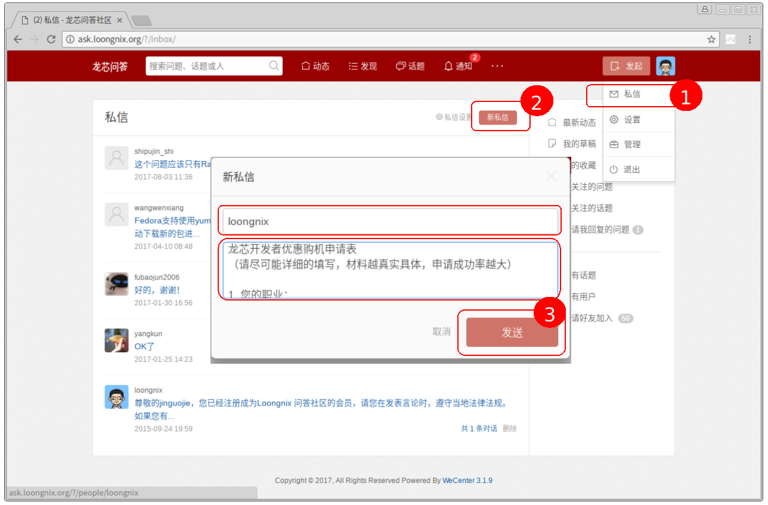The image size is (768, 505).
Task: Open the 动态 navigation item
Action: point(315,66)
